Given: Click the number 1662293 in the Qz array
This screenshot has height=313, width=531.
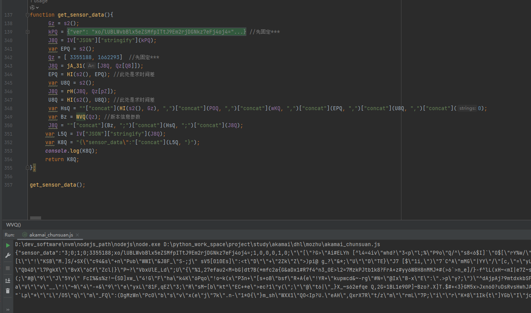Looking at the screenshot, I should point(108,58).
